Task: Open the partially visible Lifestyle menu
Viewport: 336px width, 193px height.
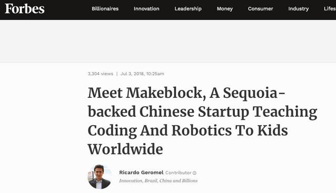Action: click(330, 9)
